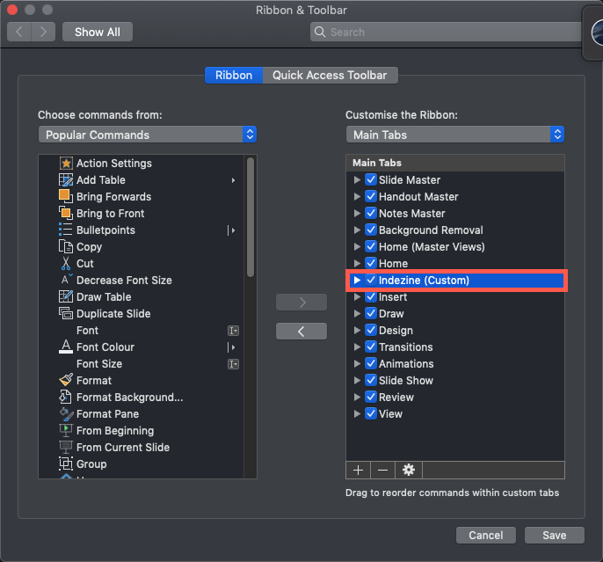Image resolution: width=603 pixels, height=562 pixels.
Task: Uncheck the Insert tab checkbox
Action: [371, 296]
